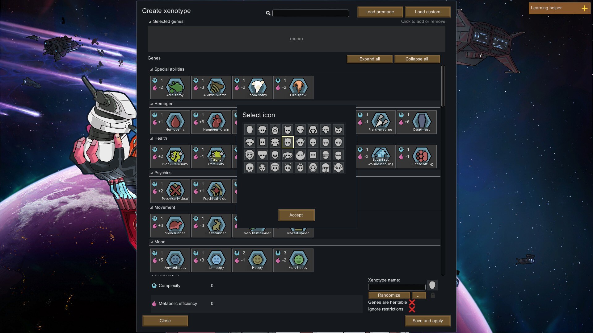Collapse the Special abilities category
The height and width of the screenshot is (333, 593).
151,69
